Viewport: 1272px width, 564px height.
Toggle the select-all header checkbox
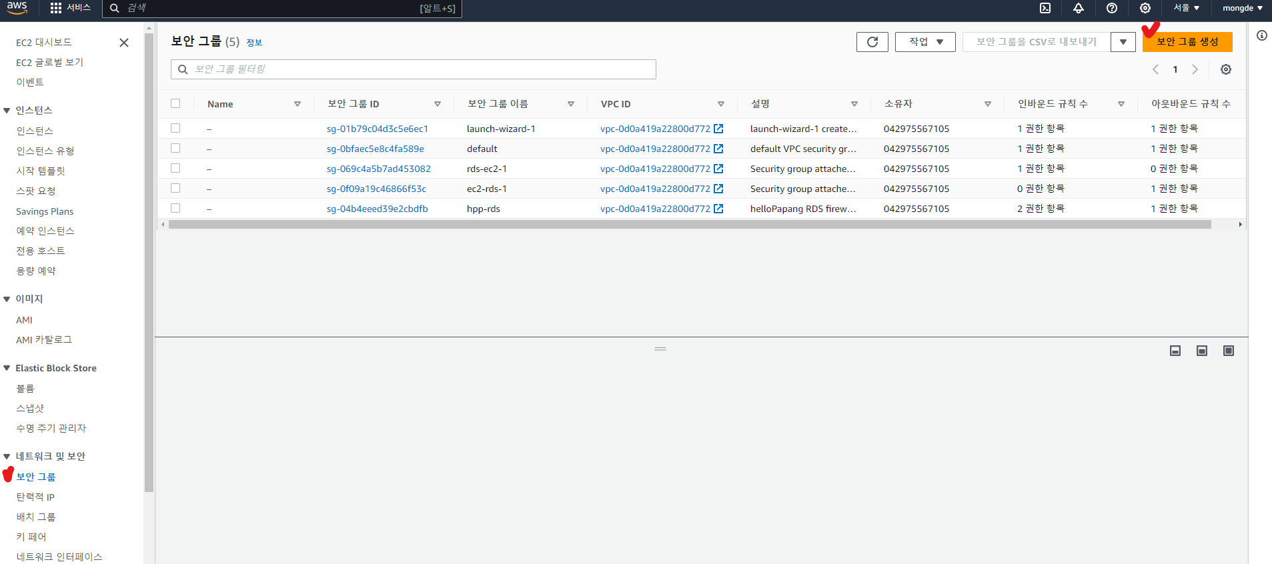175,103
